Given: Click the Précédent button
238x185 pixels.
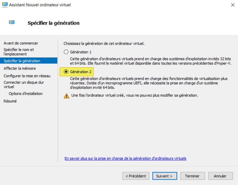Looking at the screenshot, I should [136, 176].
